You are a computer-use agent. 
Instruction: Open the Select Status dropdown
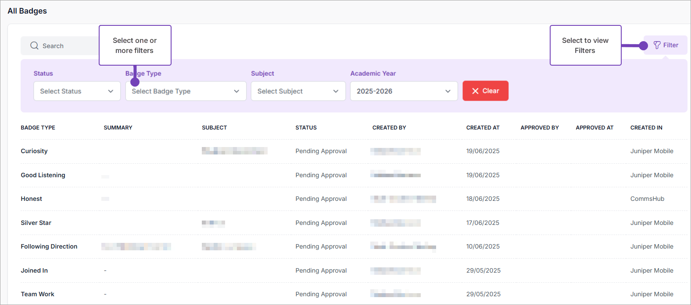pos(77,91)
